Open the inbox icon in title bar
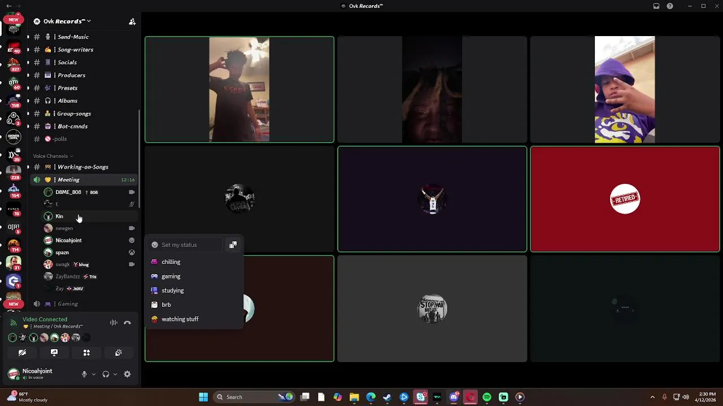The image size is (723, 406). [x=656, y=6]
